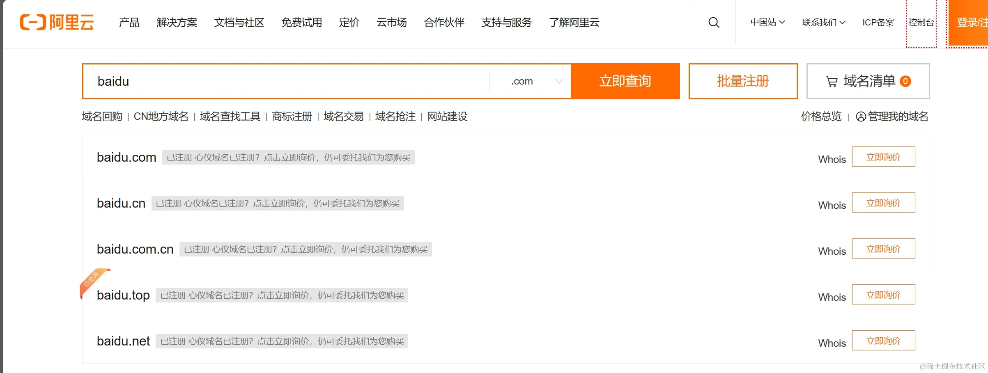This screenshot has width=988, height=373.
Task: Open the site search magnifier icon
Action: [x=714, y=23]
